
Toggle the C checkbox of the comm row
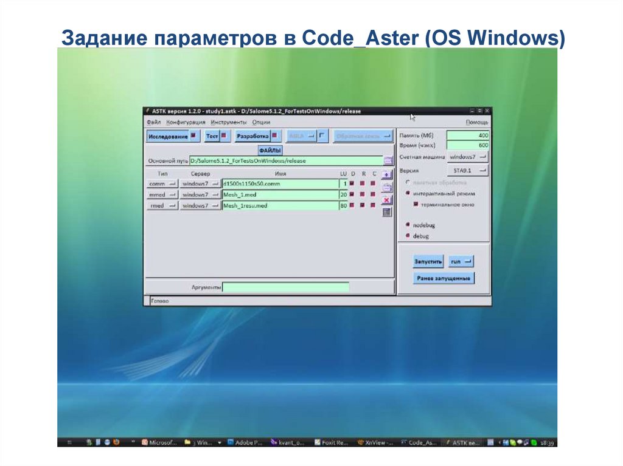(x=373, y=183)
